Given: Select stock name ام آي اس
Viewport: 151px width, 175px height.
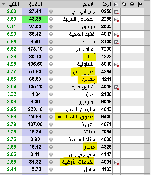Looking at the screenshot, I should [85, 49].
